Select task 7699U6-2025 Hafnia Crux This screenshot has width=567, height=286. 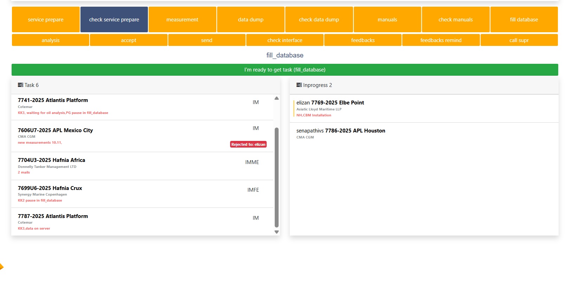tap(50, 188)
